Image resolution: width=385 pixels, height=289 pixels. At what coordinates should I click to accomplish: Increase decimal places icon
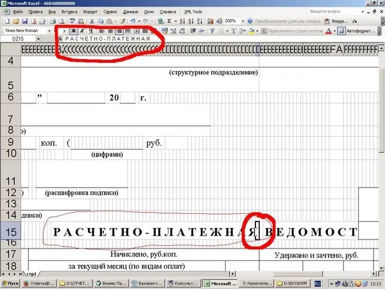pos(173,31)
